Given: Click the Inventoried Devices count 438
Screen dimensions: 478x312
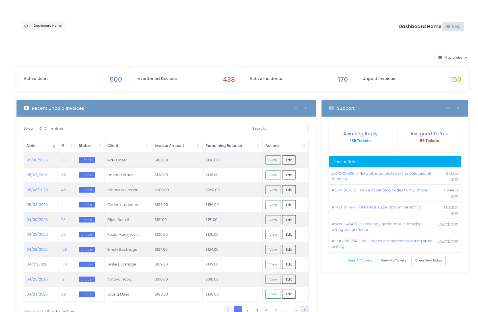Looking at the screenshot, I should point(229,79).
